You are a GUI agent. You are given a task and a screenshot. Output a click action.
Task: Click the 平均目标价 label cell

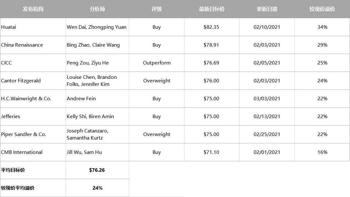tap(33, 170)
